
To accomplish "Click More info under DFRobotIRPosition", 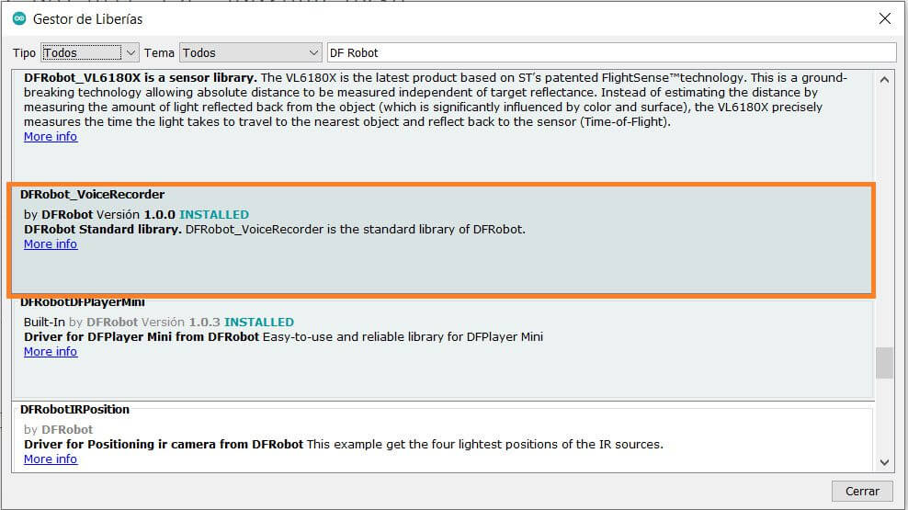I will (51, 459).
